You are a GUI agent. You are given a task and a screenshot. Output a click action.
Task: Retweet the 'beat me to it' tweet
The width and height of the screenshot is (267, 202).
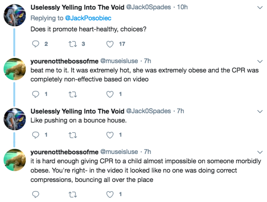click(x=73, y=94)
